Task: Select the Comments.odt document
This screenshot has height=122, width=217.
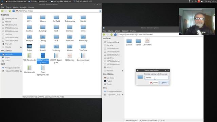Action: [83, 58]
